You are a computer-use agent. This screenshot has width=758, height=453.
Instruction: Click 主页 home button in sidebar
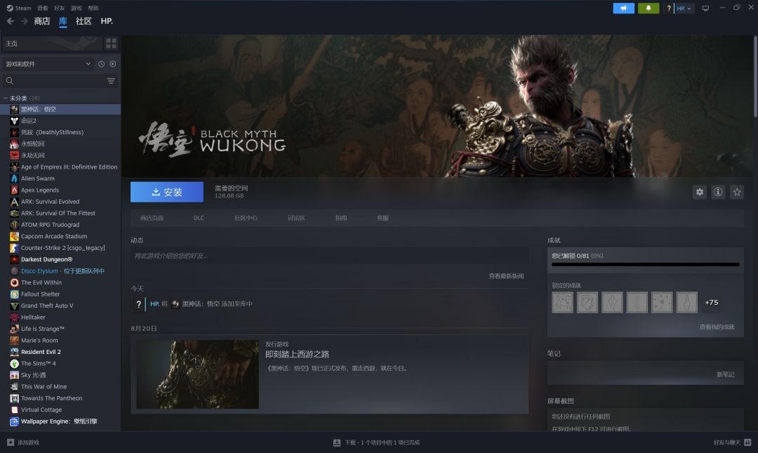click(52, 44)
